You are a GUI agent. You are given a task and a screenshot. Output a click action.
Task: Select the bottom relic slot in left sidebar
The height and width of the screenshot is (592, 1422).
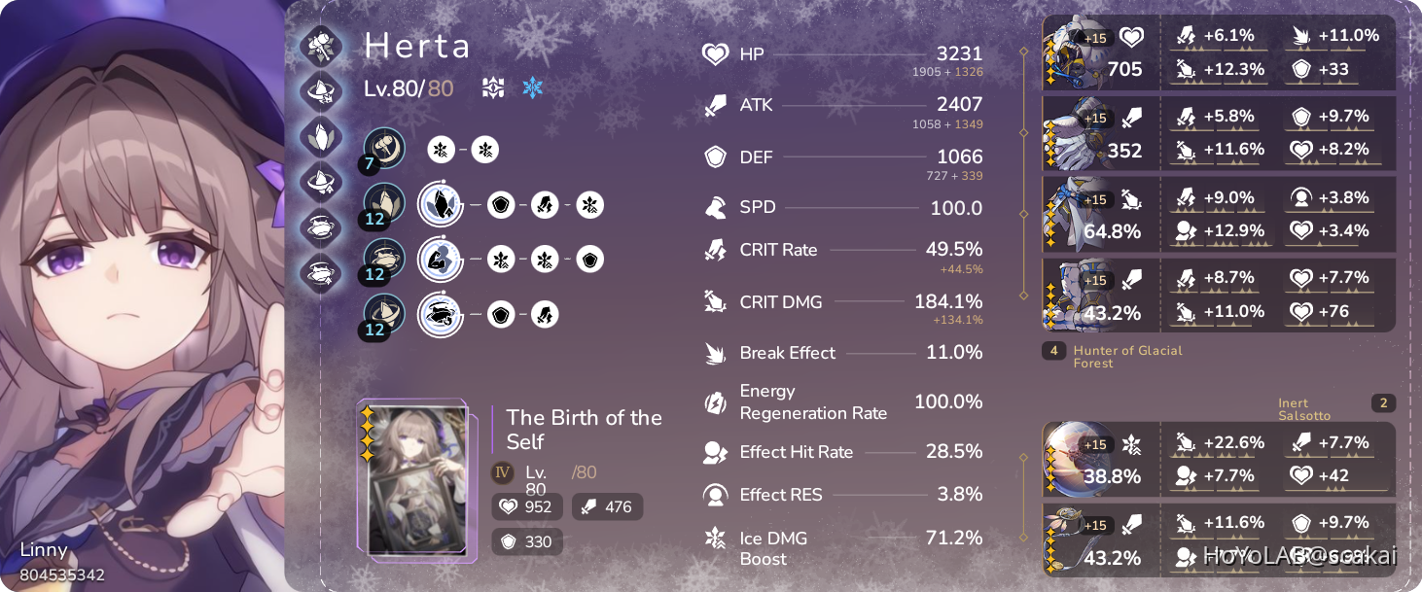coord(321,273)
